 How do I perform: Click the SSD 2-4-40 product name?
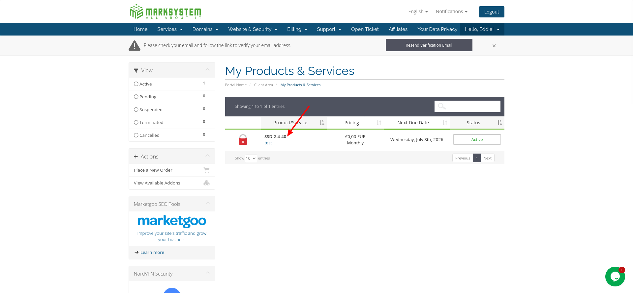pyautogui.click(x=275, y=136)
